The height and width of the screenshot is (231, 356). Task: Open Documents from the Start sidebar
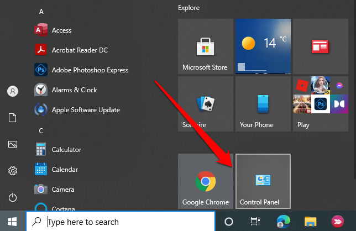tap(13, 118)
